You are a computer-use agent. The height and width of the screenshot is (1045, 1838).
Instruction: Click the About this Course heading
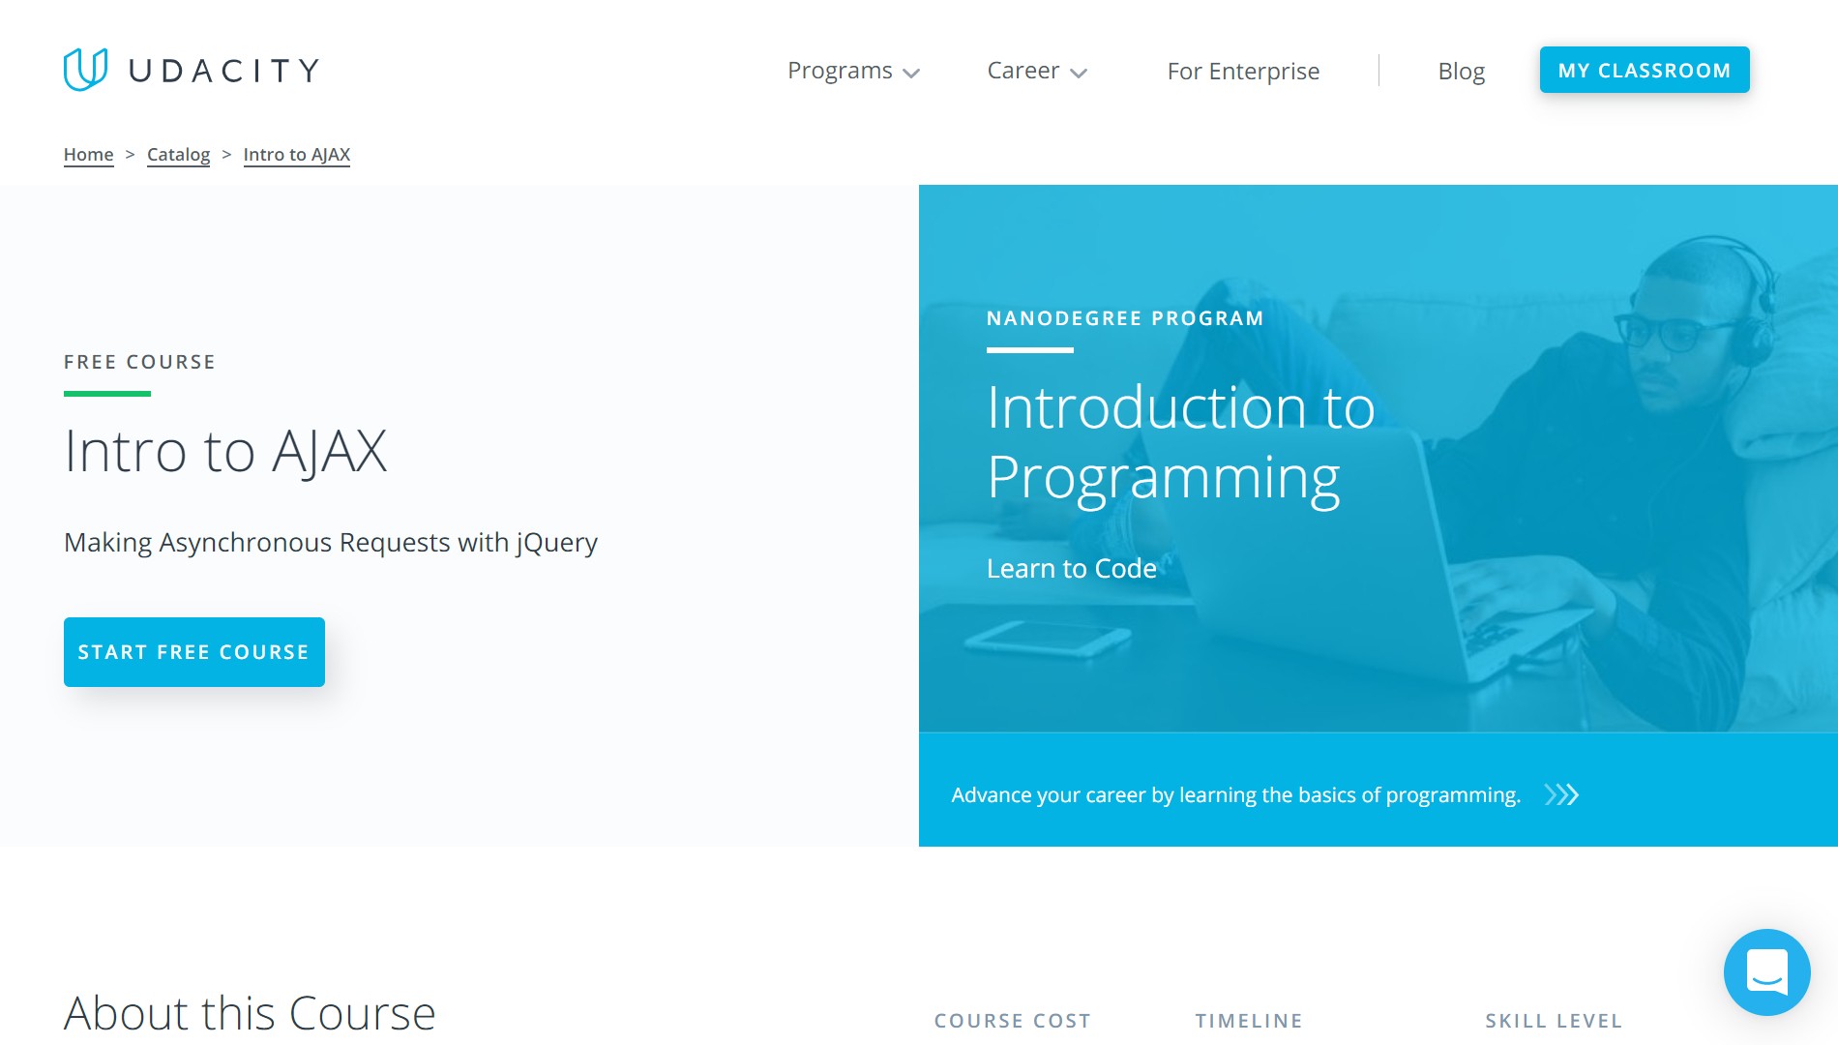[250, 1013]
